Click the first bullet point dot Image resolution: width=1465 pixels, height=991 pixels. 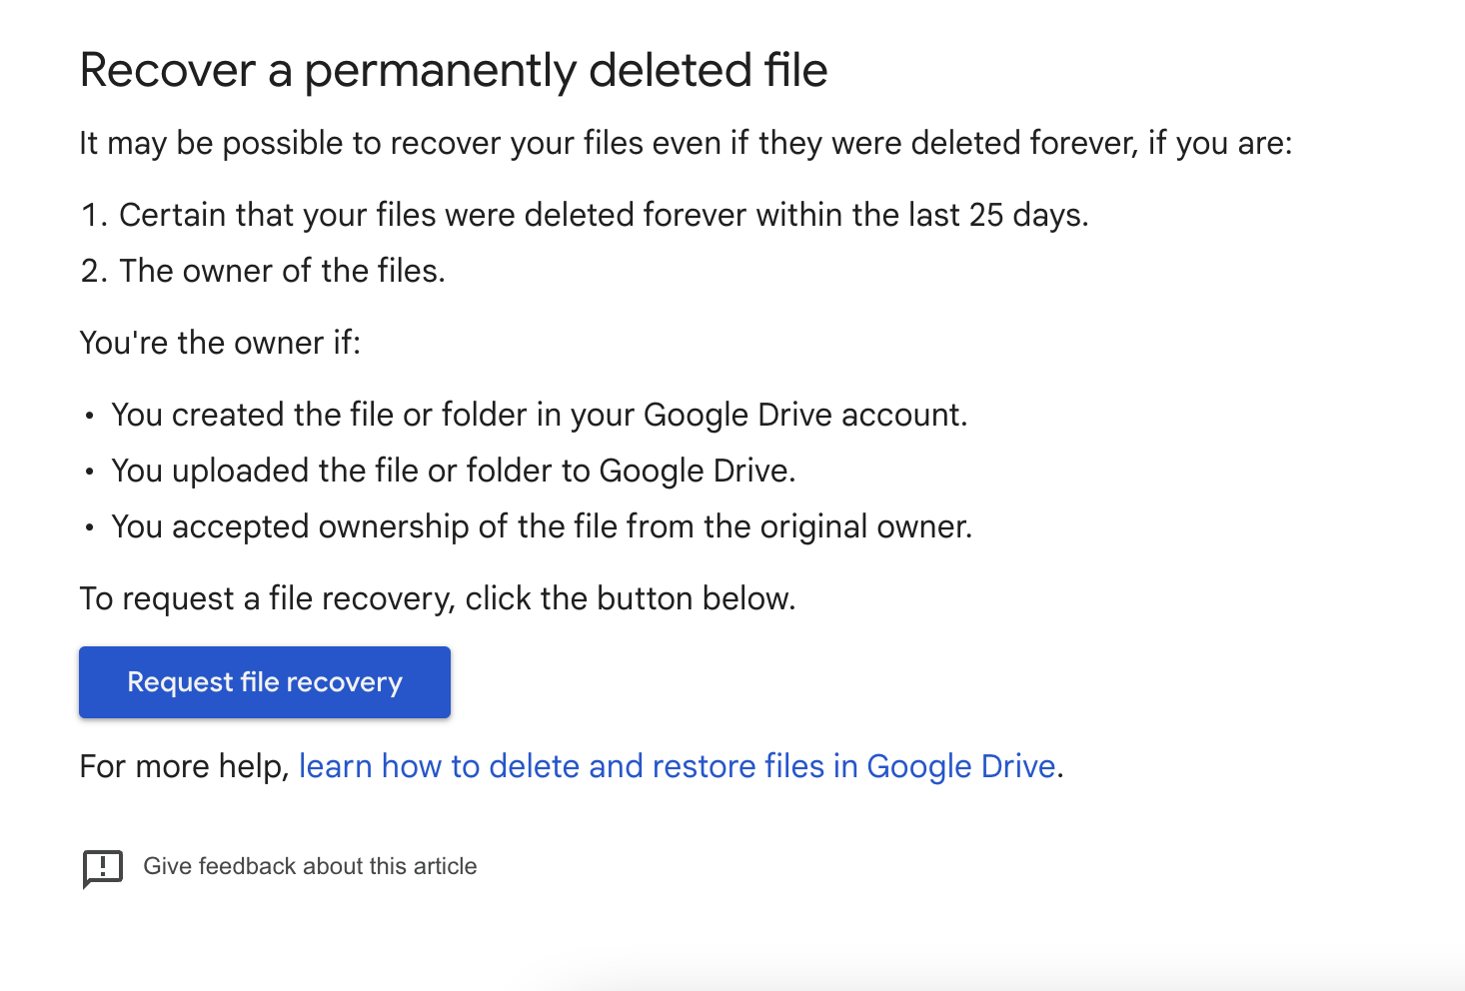coord(90,416)
